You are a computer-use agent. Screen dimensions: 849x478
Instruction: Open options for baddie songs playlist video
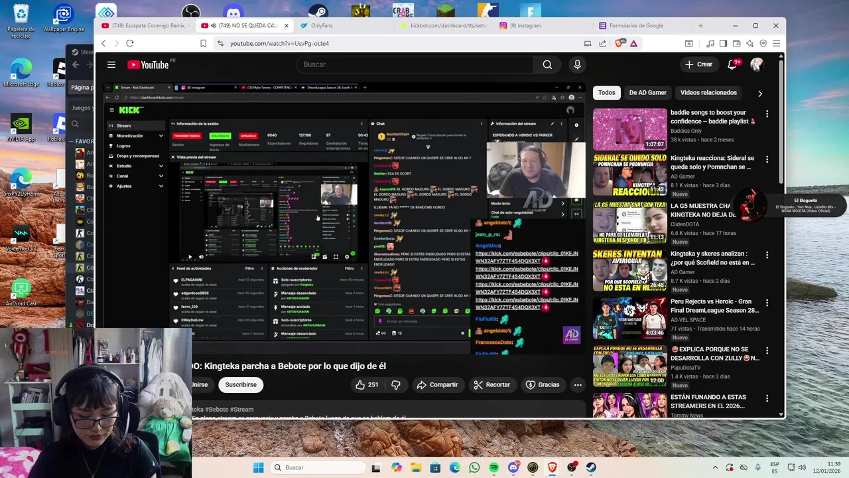pyautogui.click(x=767, y=114)
